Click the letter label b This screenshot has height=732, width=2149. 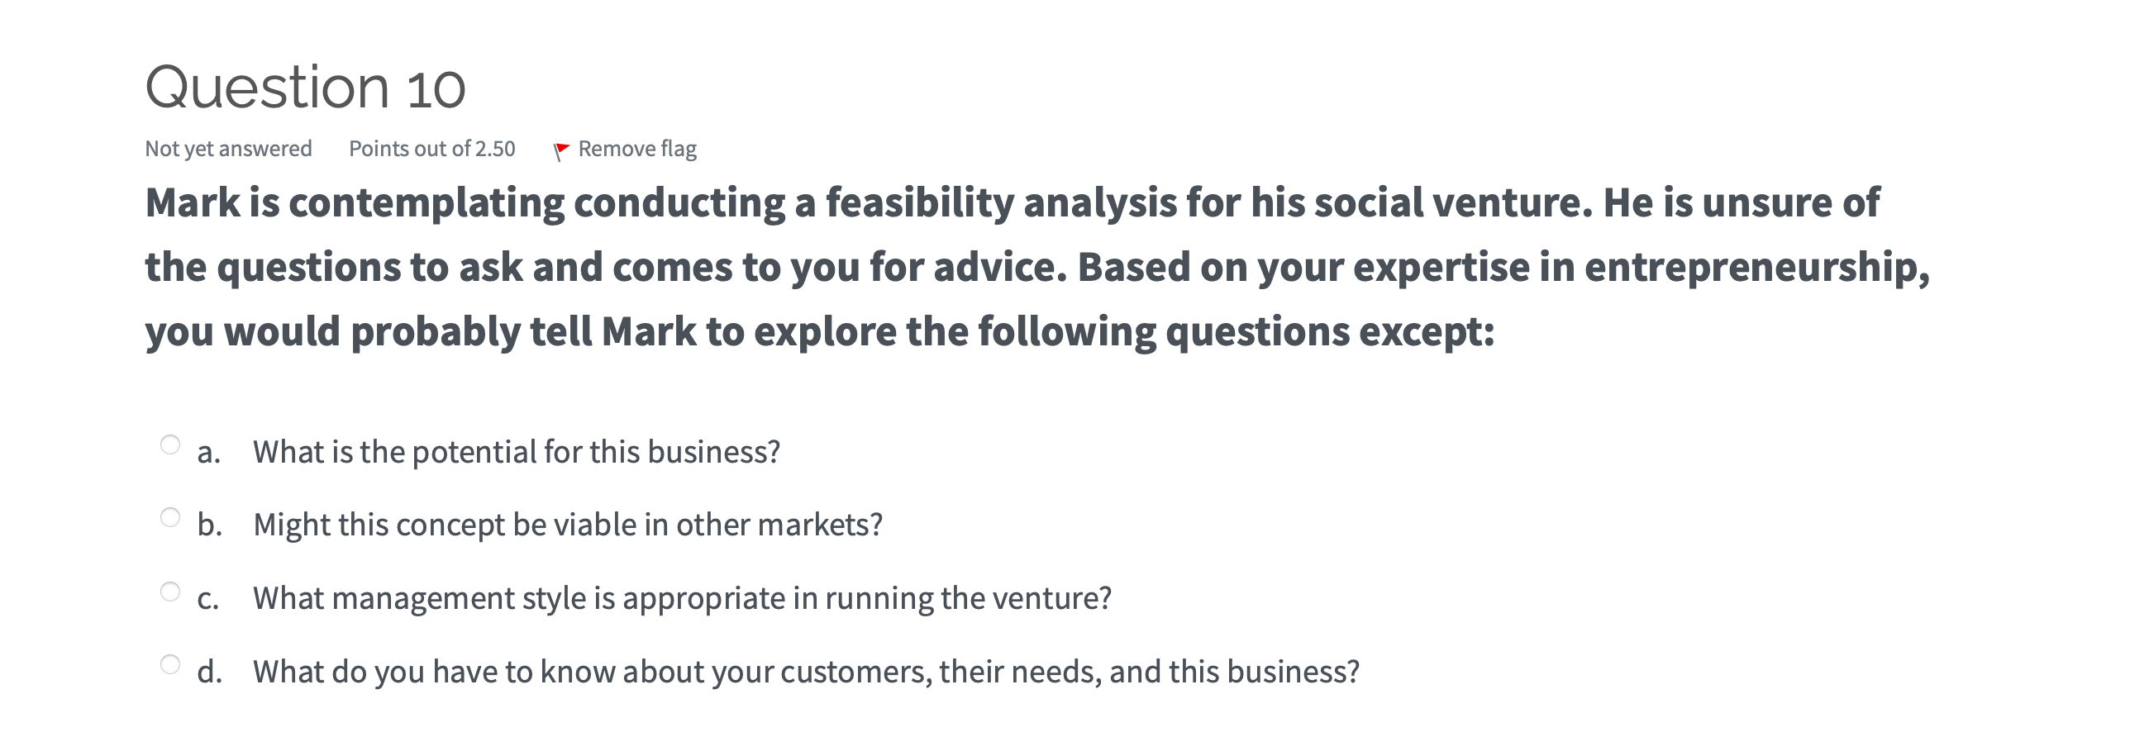coord(210,525)
